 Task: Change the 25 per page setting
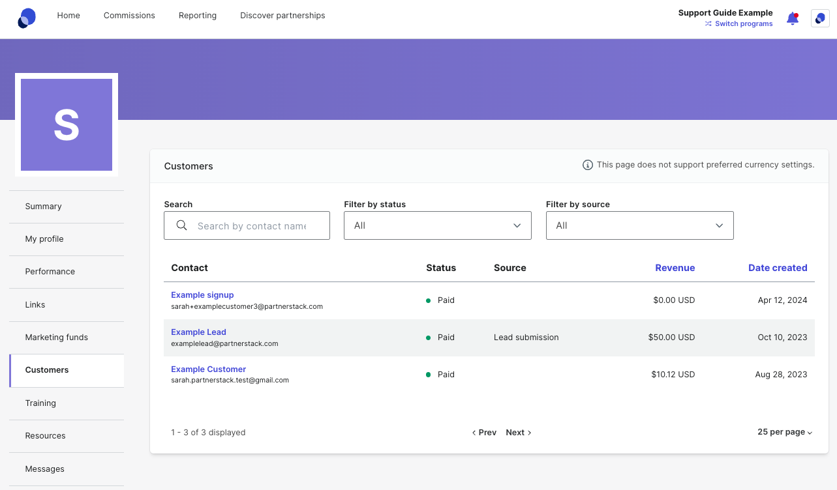coord(785,432)
